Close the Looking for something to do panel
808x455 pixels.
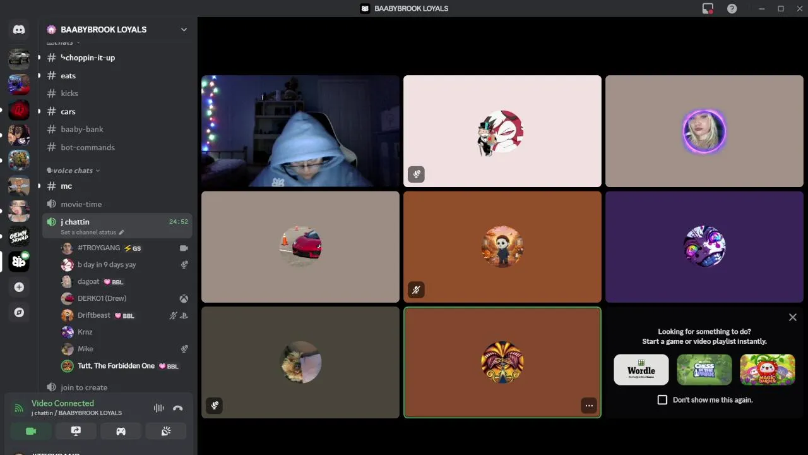[793, 317]
